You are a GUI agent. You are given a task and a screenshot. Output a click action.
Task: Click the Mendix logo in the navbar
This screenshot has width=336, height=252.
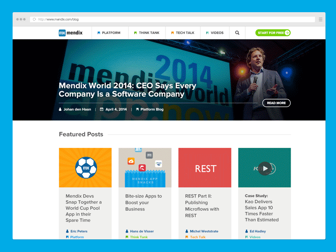click(x=71, y=32)
